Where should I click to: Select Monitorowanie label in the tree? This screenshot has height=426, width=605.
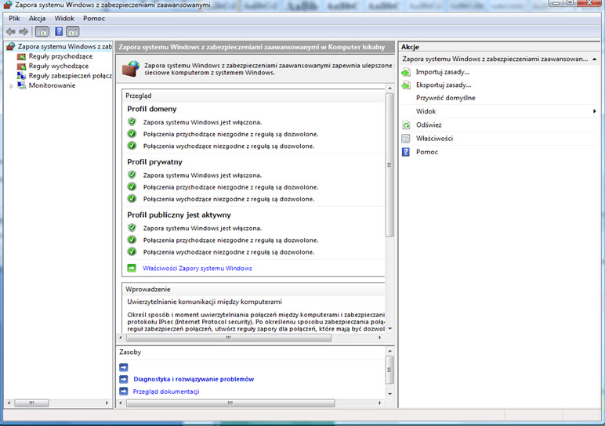pyautogui.click(x=52, y=85)
